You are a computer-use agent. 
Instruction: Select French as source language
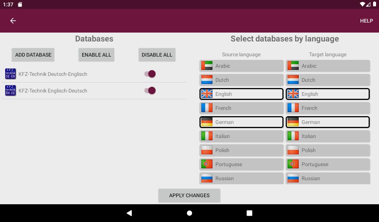tap(241, 108)
